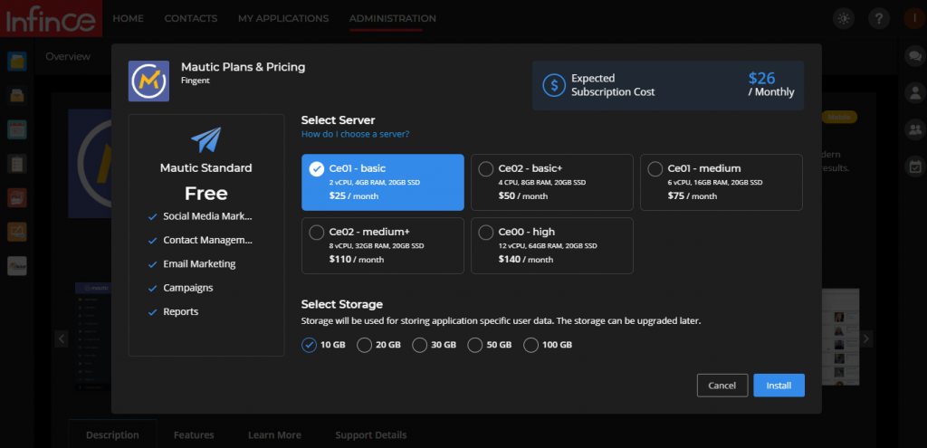
Task: Open the user groups icon
Action: tap(915, 129)
